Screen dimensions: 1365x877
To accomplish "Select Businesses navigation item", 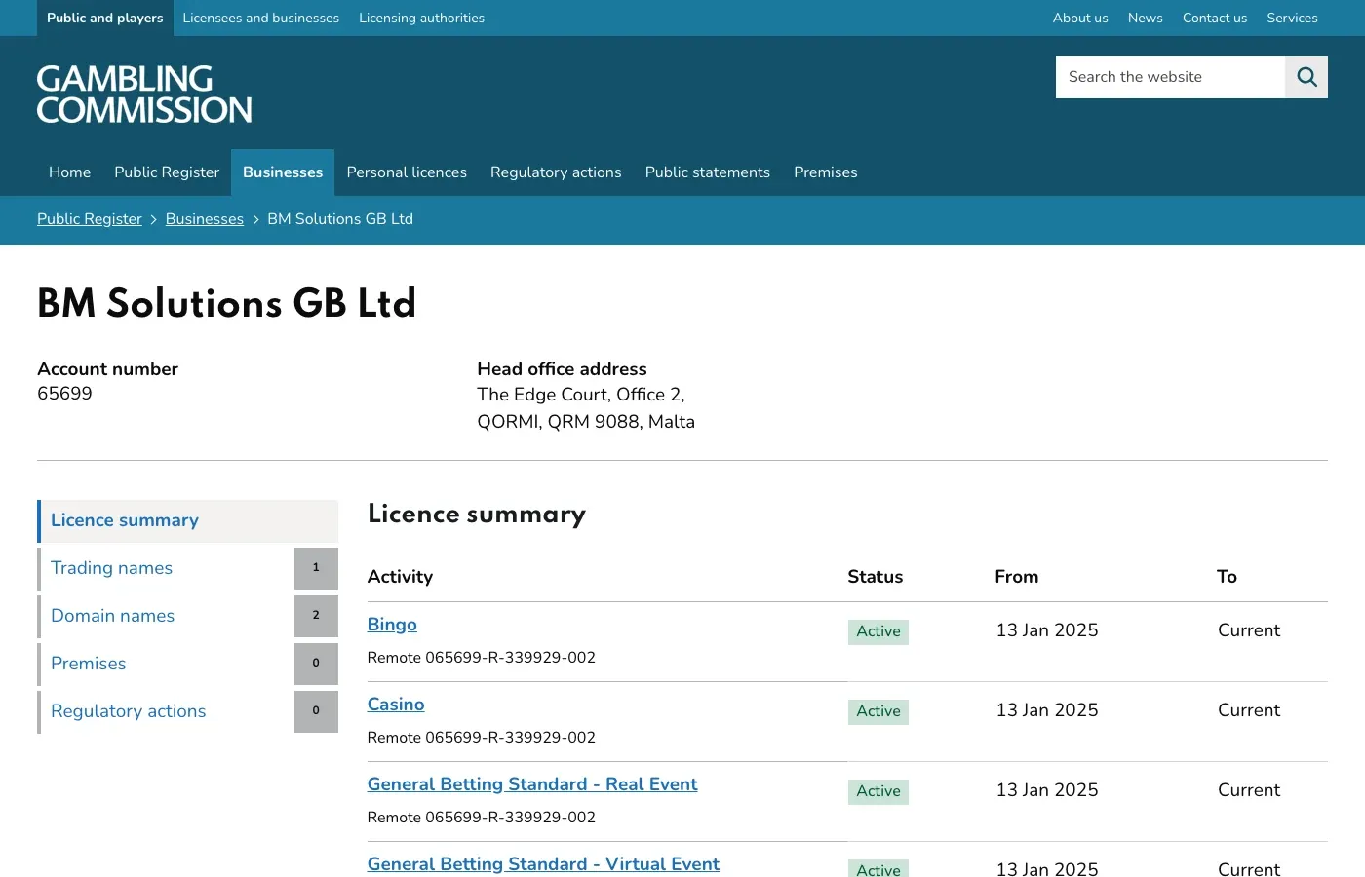I will pos(283,172).
